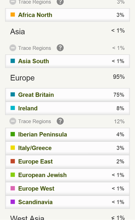Click the Europe 95% heading
This screenshot has width=135, height=220.
(67, 78)
